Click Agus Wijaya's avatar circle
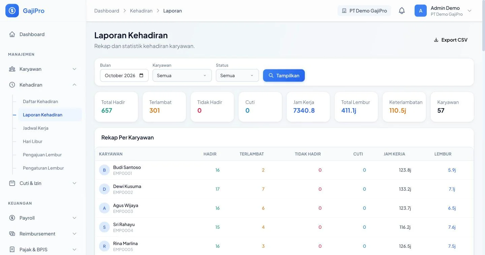Screen dimensions: 485x255 pos(104,208)
